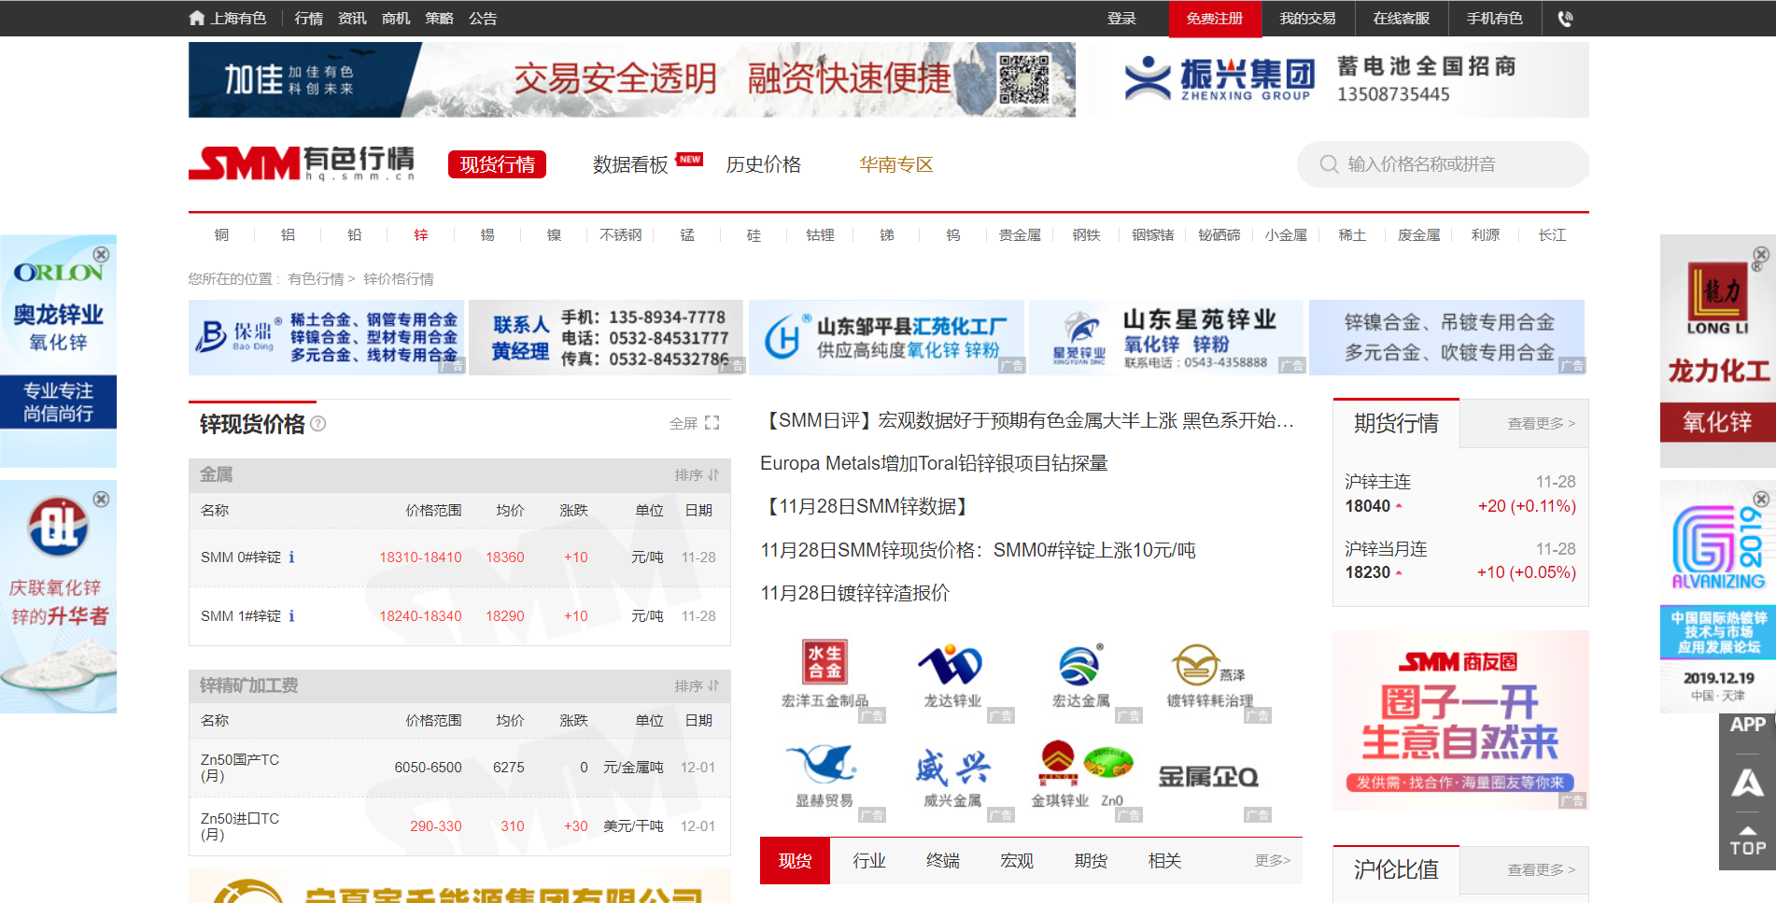Open 在线客服 link

[x=1401, y=19]
